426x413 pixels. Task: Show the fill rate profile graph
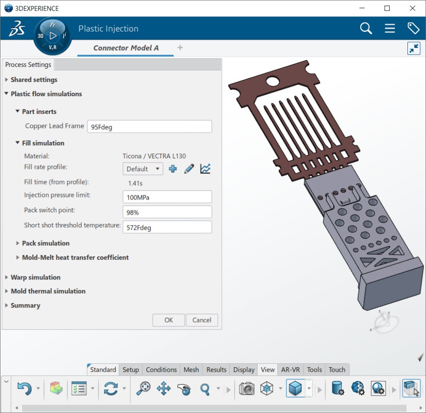coord(205,169)
